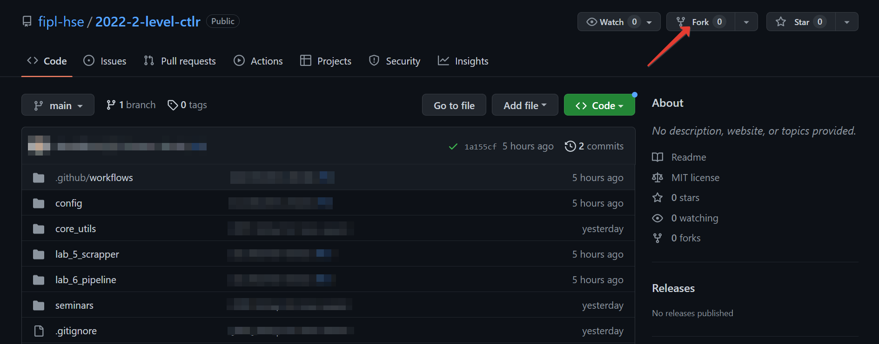Click the Fork count badge
Image resolution: width=879 pixels, height=344 pixels.
(719, 22)
